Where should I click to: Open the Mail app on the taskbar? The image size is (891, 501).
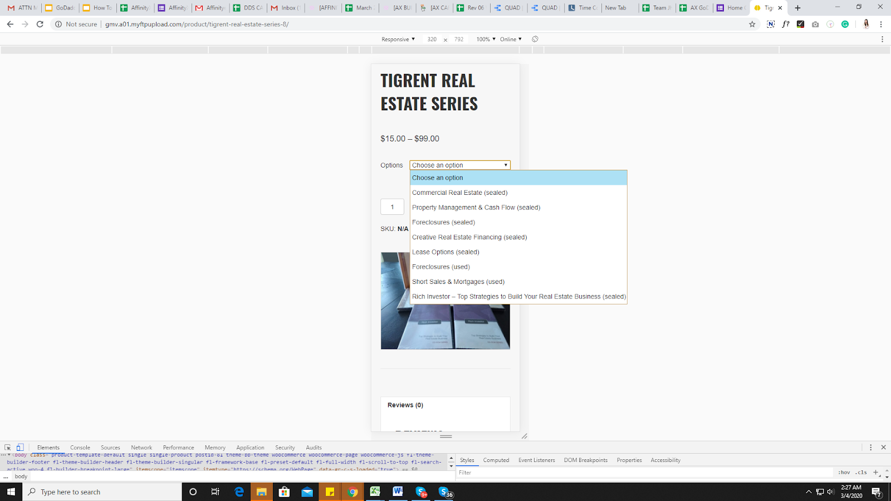coord(307,492)
